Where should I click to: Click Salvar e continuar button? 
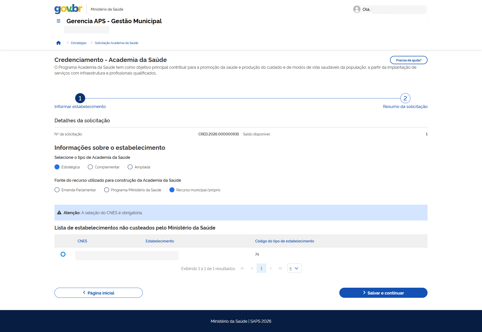[x=383, y=293]
